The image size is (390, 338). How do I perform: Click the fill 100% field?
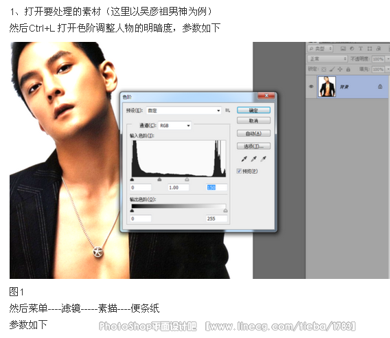[378, 69]
